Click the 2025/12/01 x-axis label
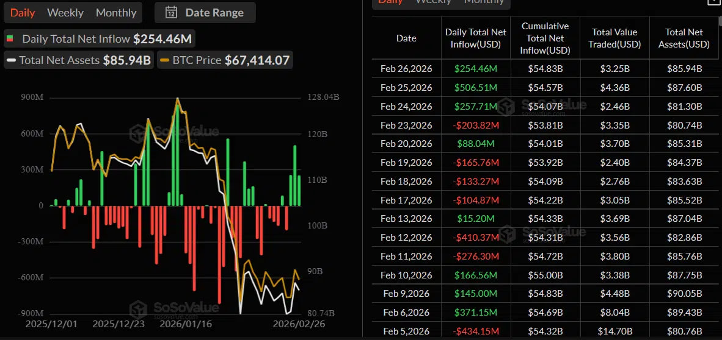The width and height of the screenshot is (722, 340). [x=50, y=324]
